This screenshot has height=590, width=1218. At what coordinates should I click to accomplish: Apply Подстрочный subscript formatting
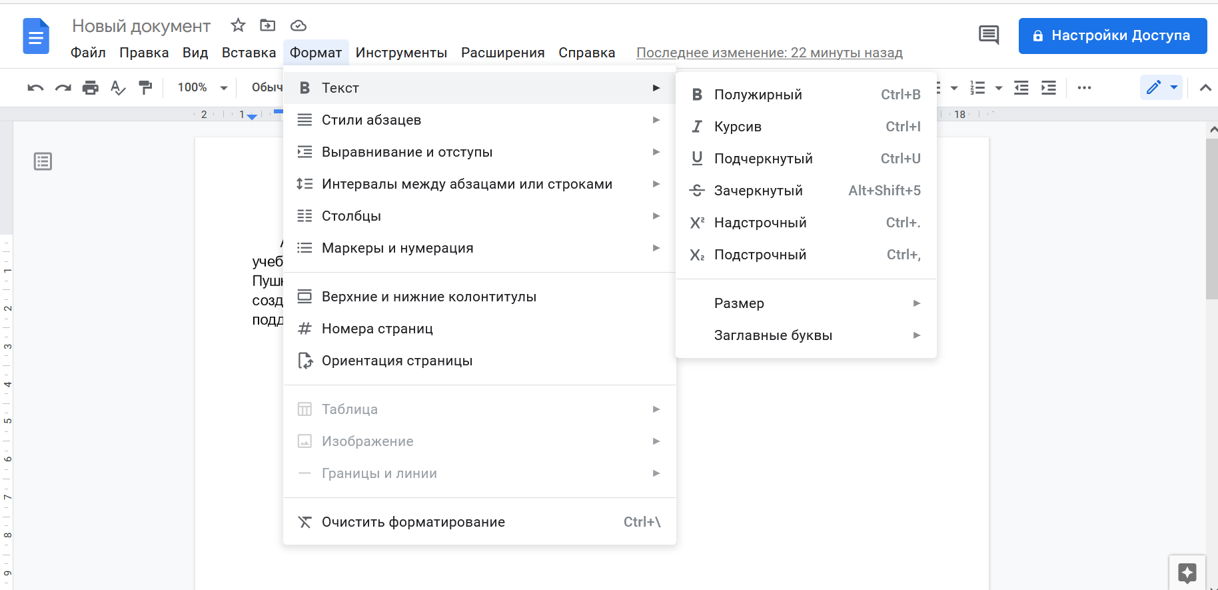806,255
